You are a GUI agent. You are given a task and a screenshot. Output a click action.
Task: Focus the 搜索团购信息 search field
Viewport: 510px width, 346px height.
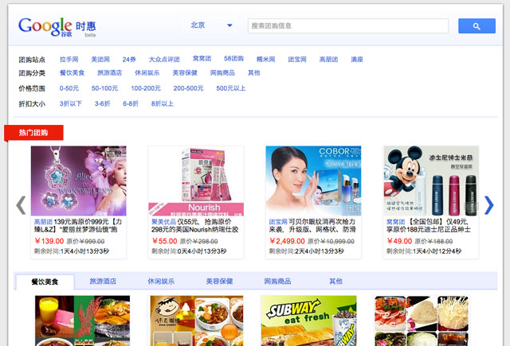click(348, 26)
